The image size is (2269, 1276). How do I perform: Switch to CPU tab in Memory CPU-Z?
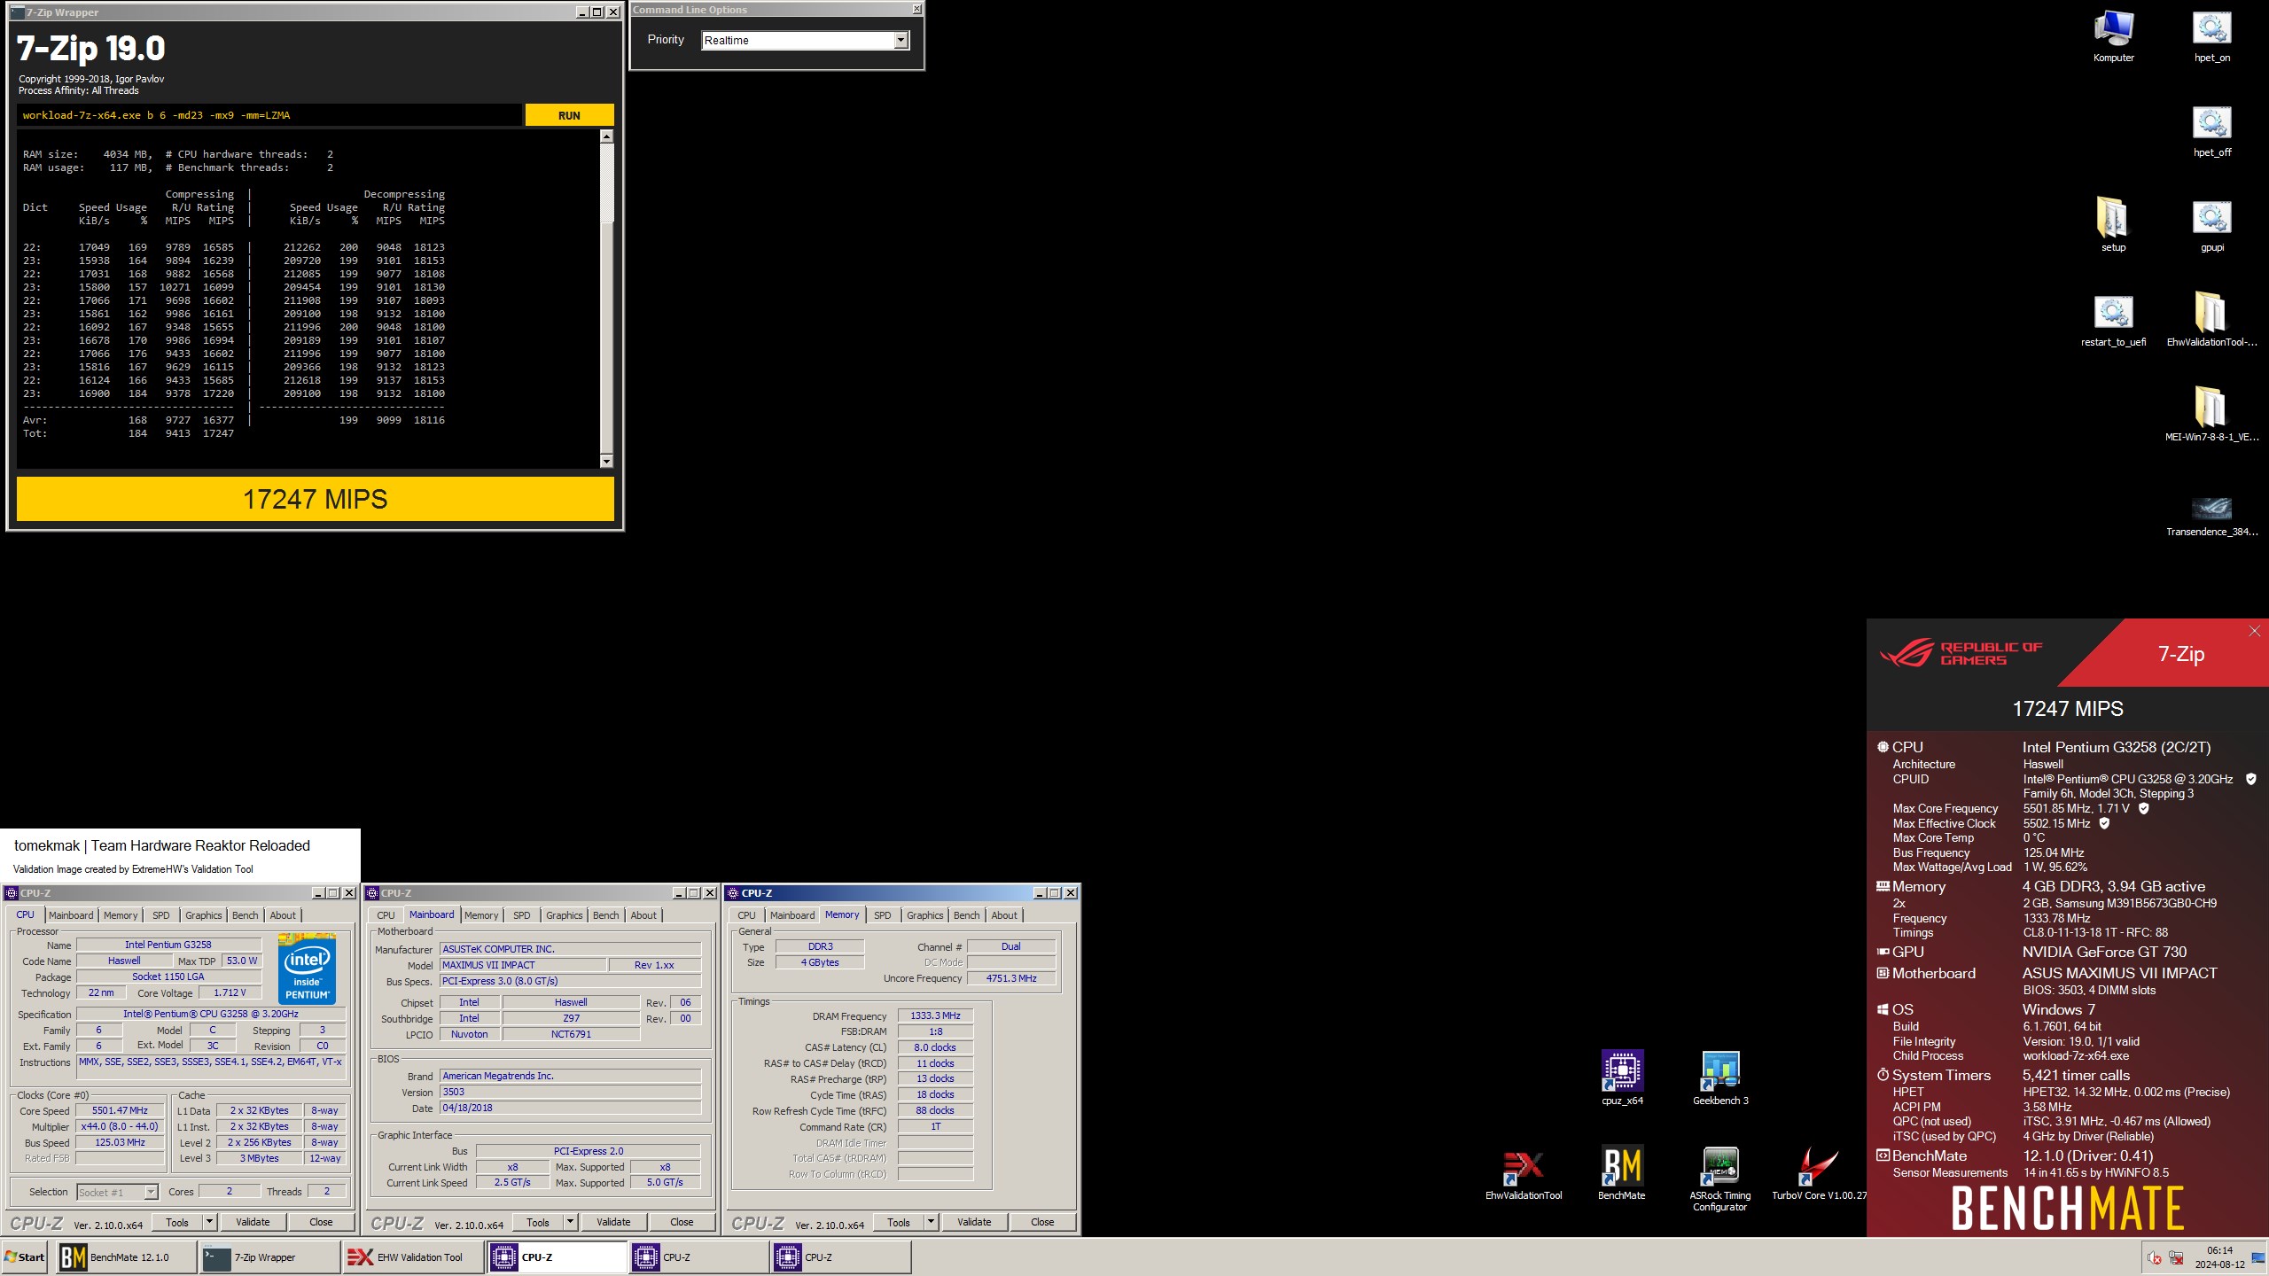[747, 915]
